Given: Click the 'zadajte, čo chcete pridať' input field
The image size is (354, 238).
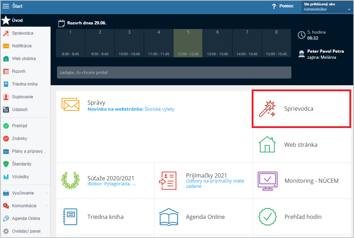Looking at the screenshot, I should point(174,72).
